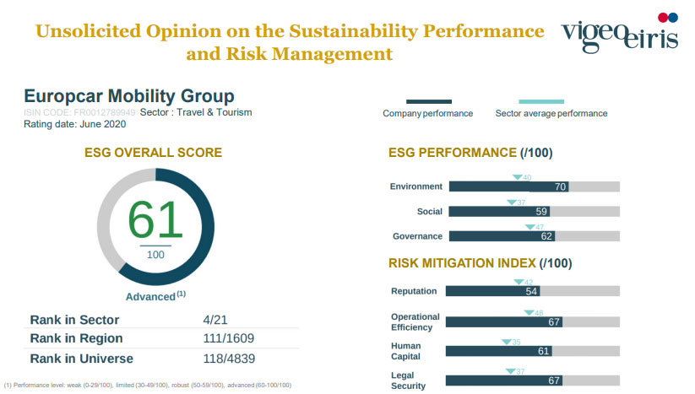Click the Environment score bar showing 70
Image resolution: width=695 pixels, height=394 pixels.
coord(508,186)
